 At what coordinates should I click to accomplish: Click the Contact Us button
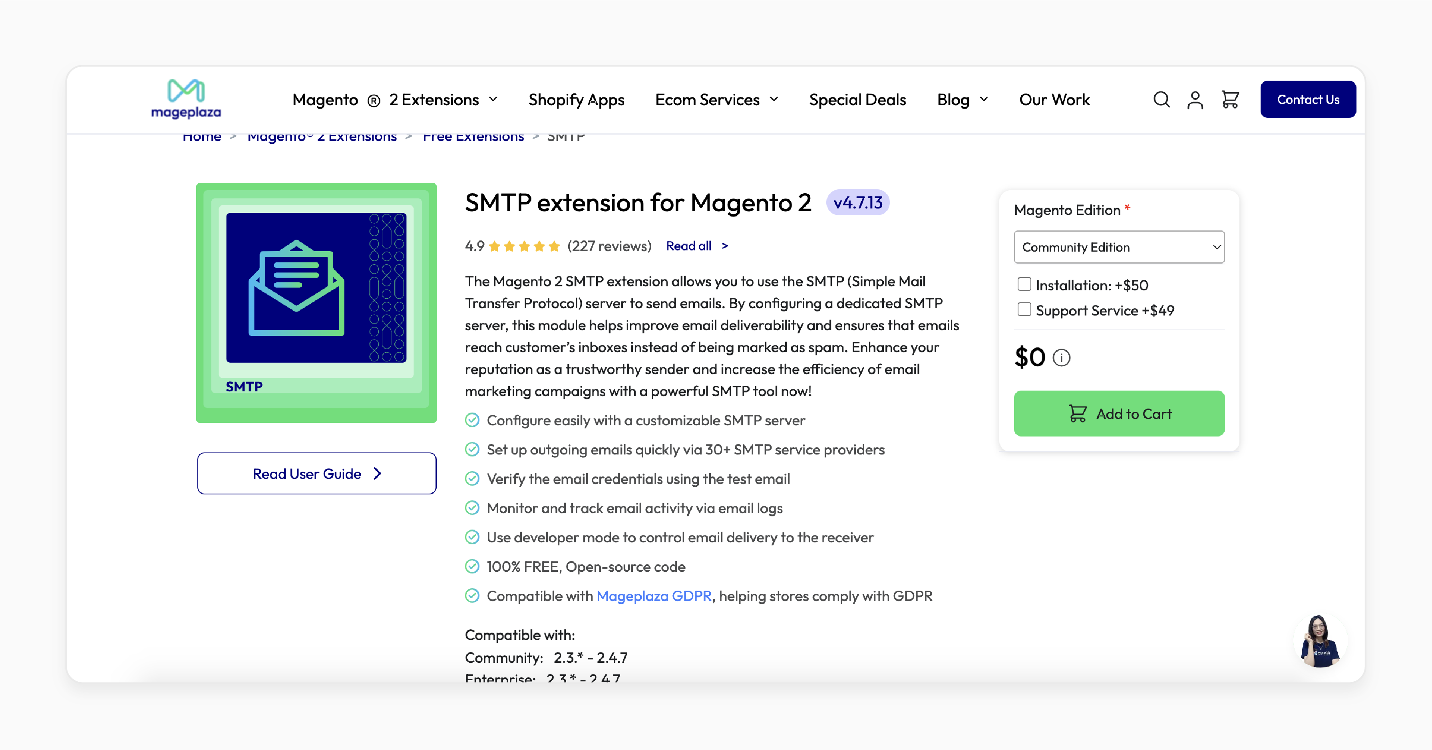(x=1308, y=99)
